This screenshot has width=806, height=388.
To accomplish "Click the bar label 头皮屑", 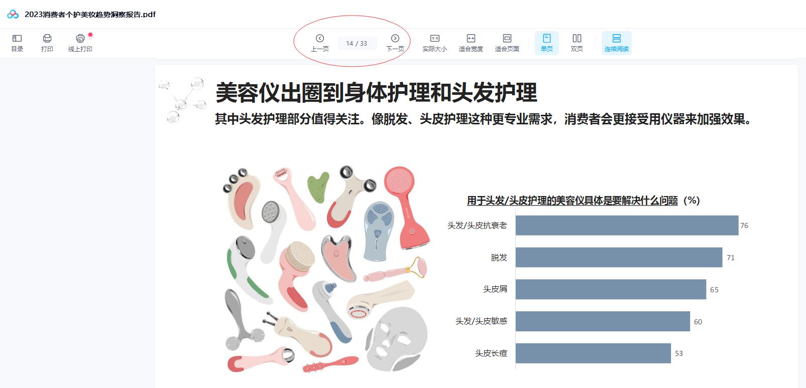I will (495, 289).
